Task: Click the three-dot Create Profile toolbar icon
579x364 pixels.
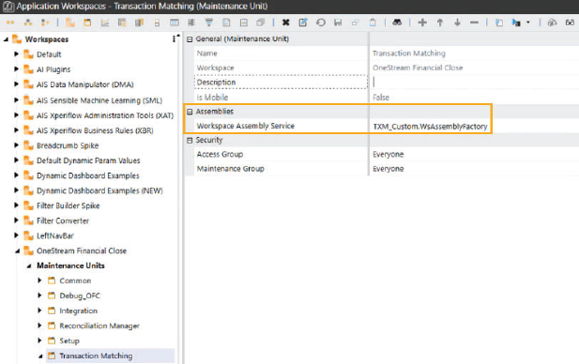Action: (28, 23)
